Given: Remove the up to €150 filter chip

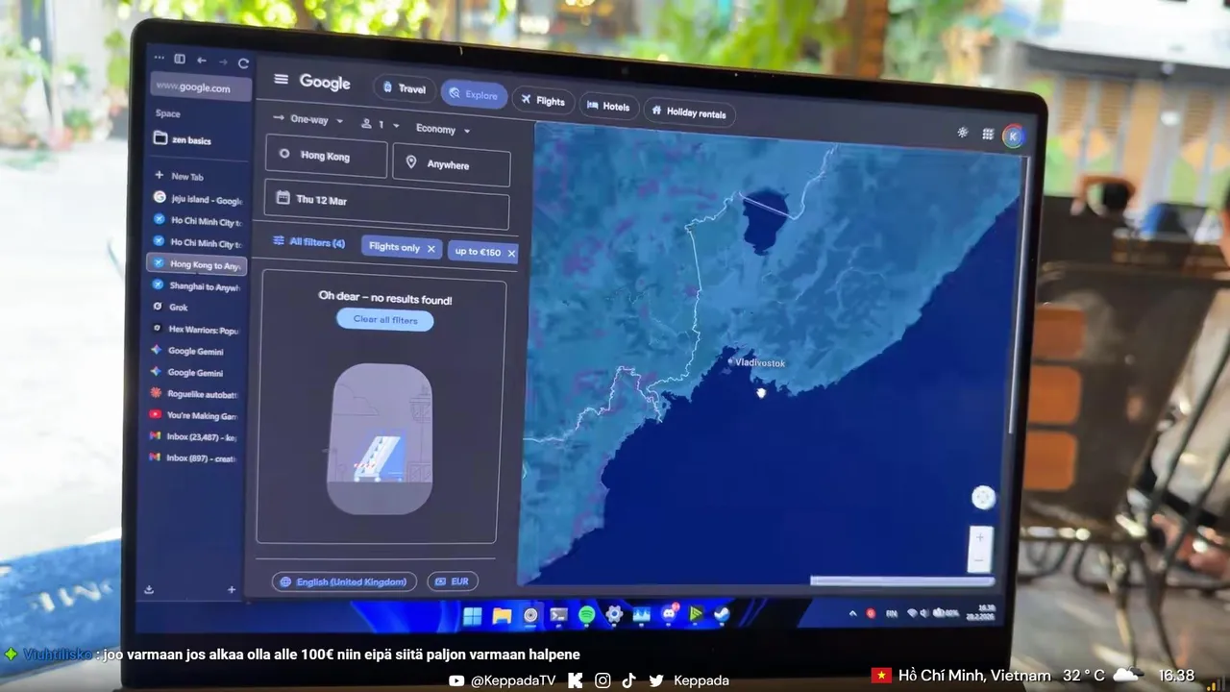Looking at the screenshot, I should (x=511, y=253).
